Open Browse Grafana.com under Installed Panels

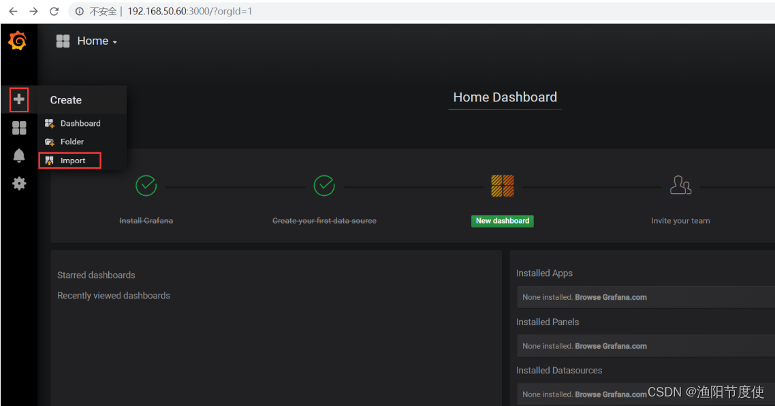coord(611,346)
